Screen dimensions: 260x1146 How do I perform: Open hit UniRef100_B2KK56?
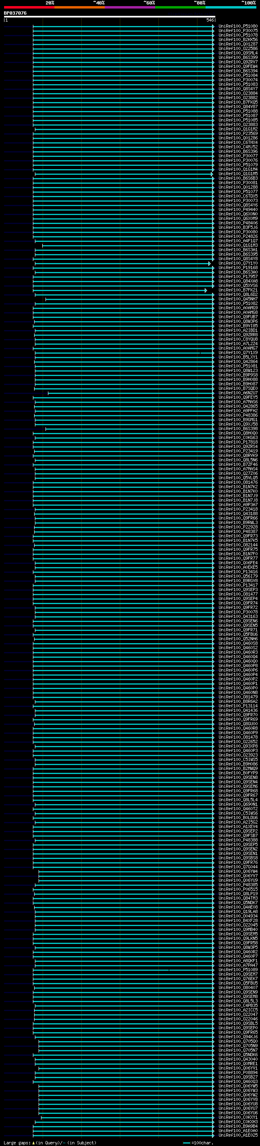238,39
